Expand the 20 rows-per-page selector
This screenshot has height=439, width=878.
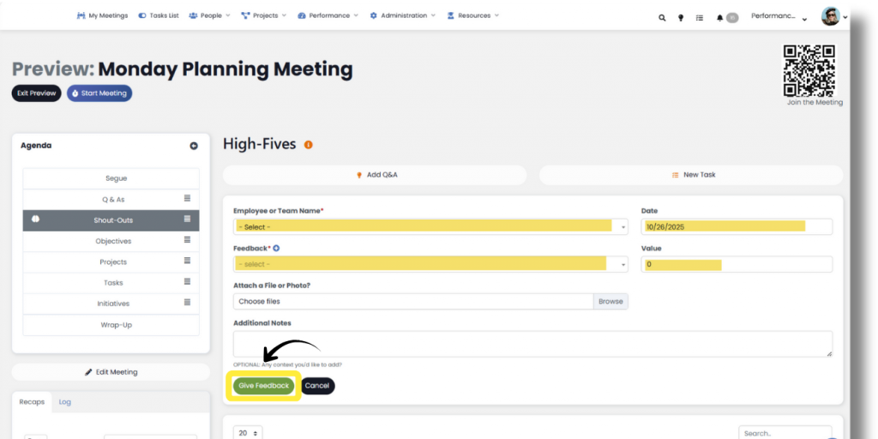[249, 434]
